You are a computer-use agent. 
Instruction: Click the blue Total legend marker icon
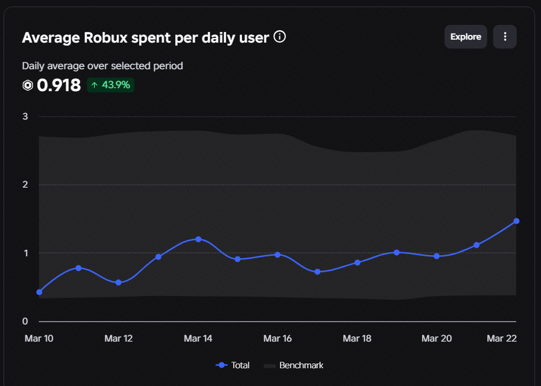(221, 365)
